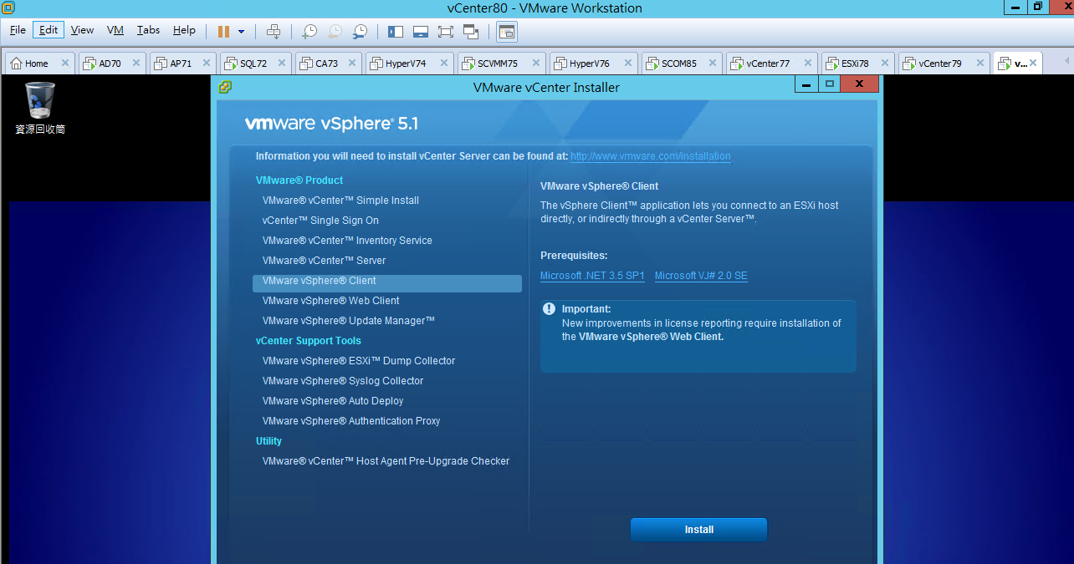Click the Utility section heading
1074x564 pixels.
point(268,441)
